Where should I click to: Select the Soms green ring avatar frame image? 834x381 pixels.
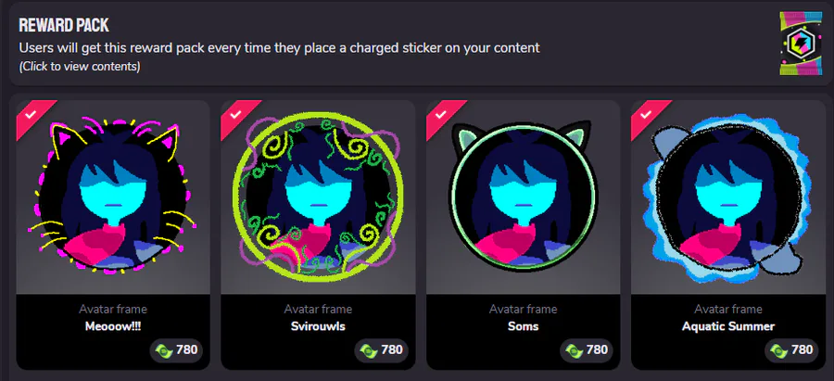[x=523, y=196]
